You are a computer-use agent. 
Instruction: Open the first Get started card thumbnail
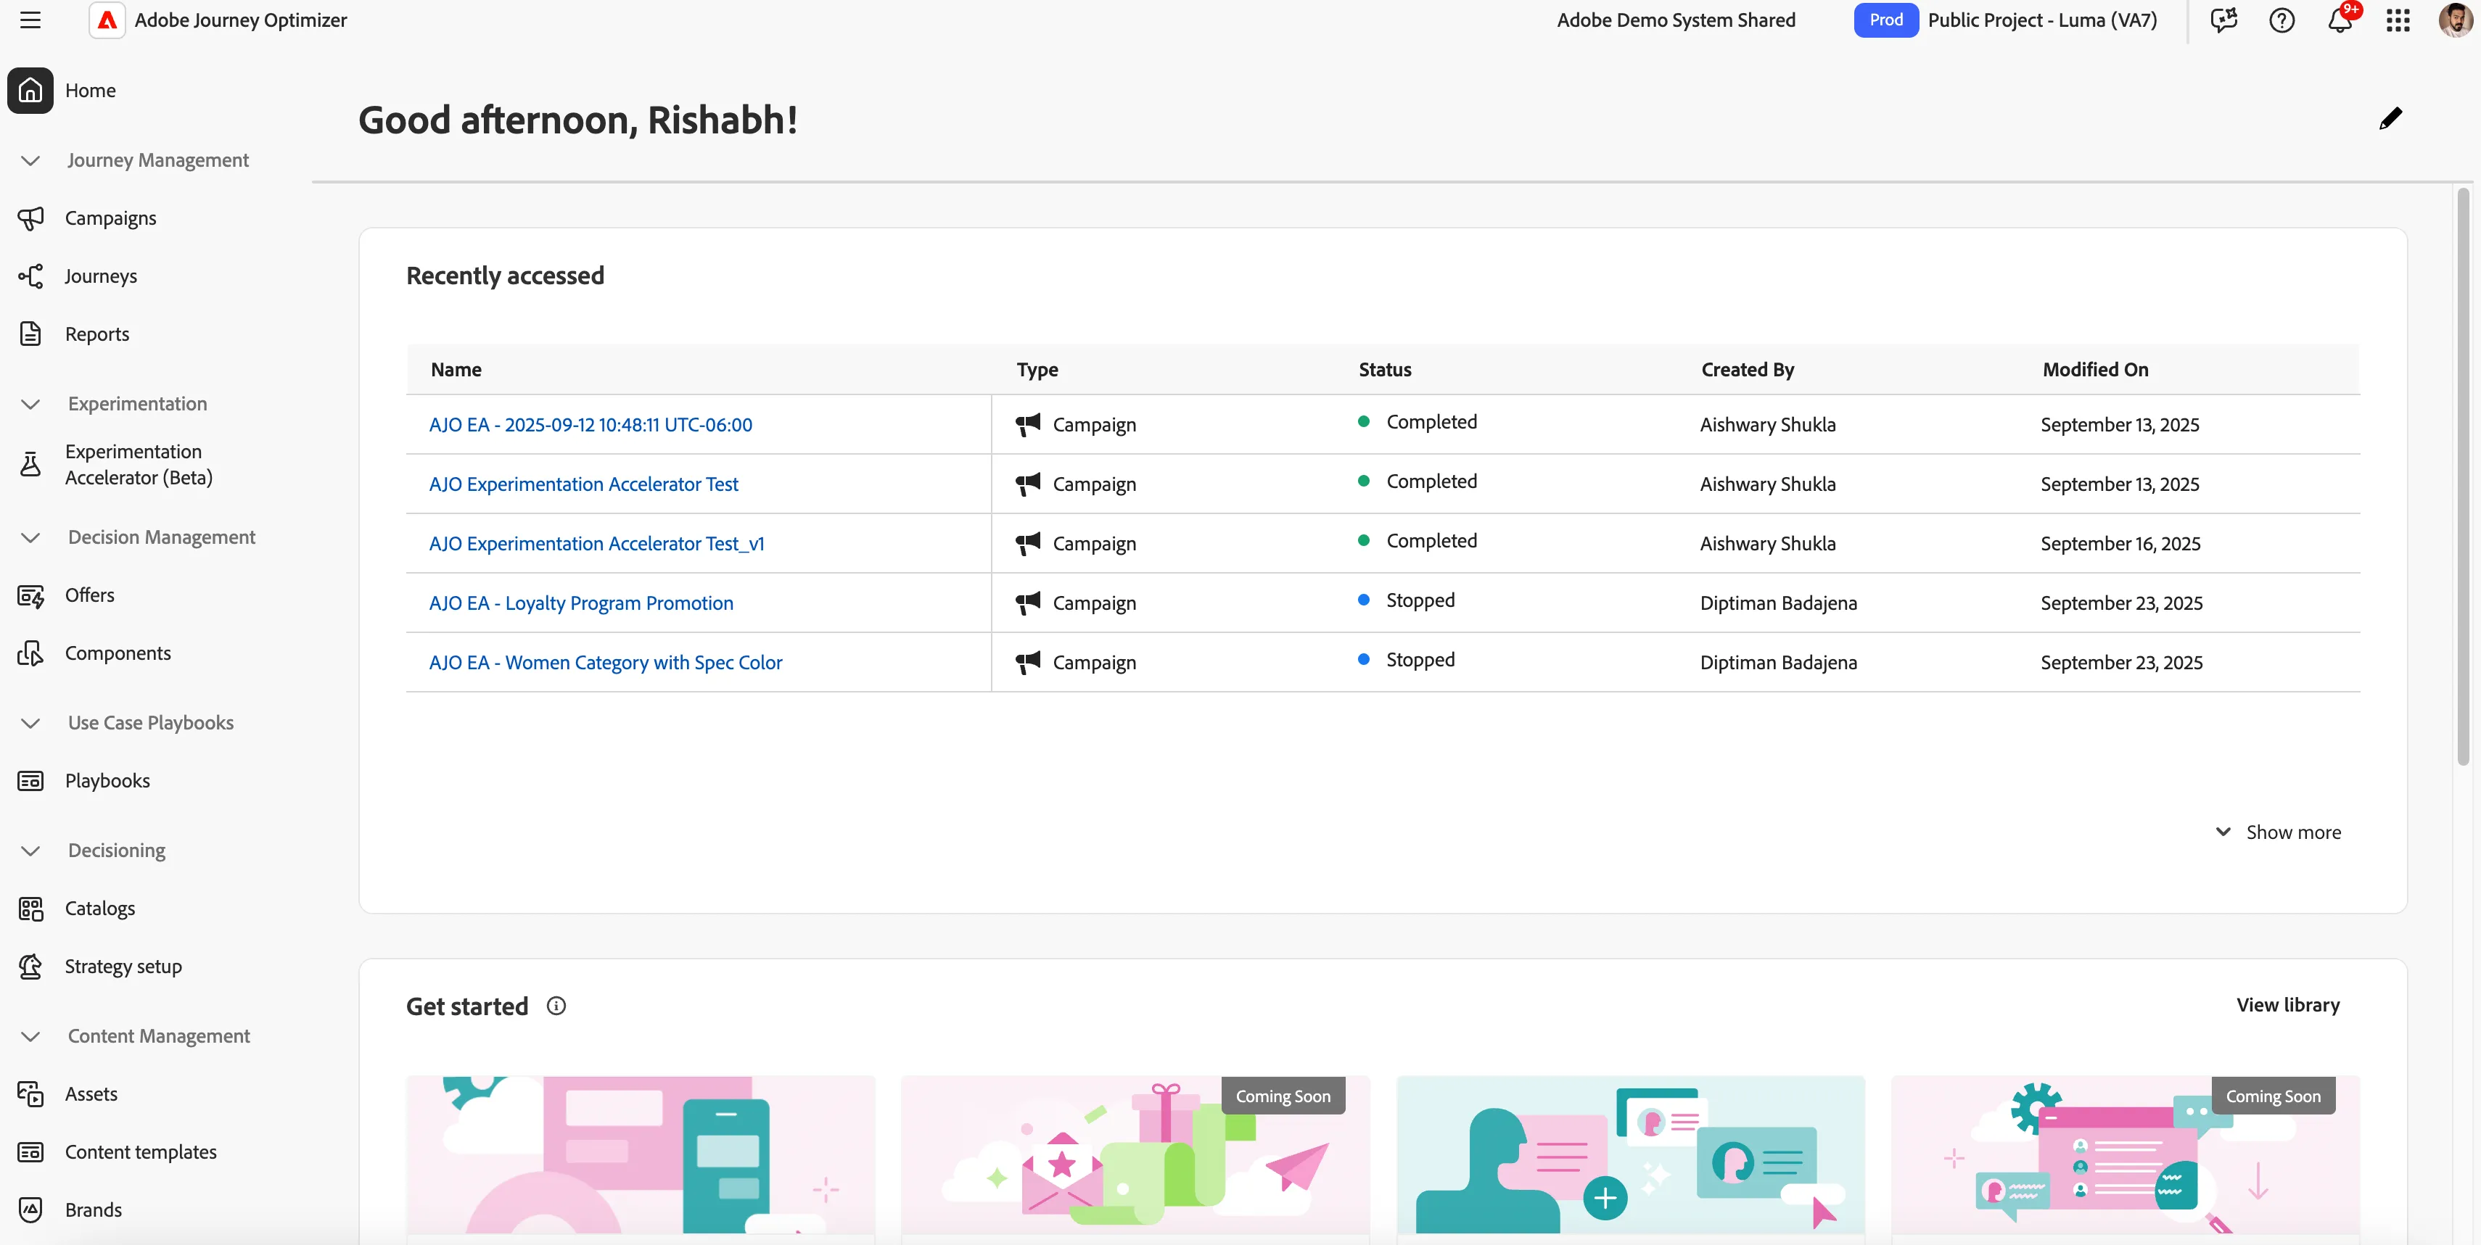click(x=641, y=1154)
